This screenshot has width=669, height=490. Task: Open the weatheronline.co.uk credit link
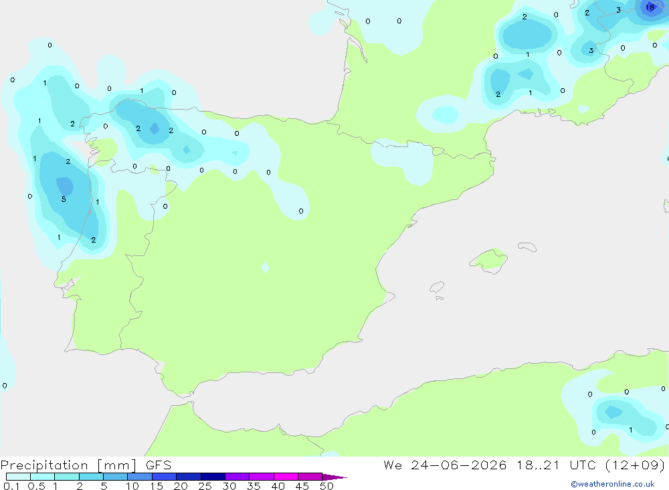pos(613,484)
